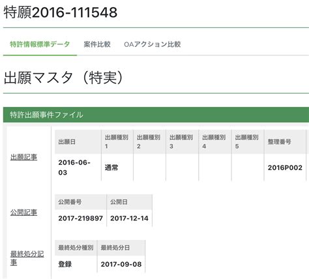Click the 通常 application type cell
The width and height of the screenshot is (309, 279).
111,168
